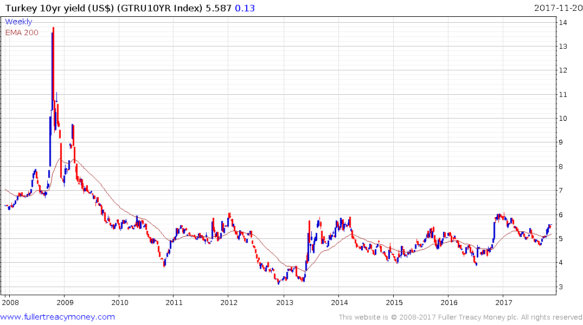This screenshot has width=583, height=325.
Task: Select the 2013 label on the time axis
Action: 285,302
